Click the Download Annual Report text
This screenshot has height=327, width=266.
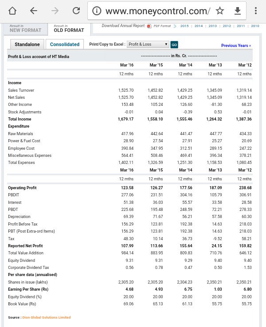[123, 26]
